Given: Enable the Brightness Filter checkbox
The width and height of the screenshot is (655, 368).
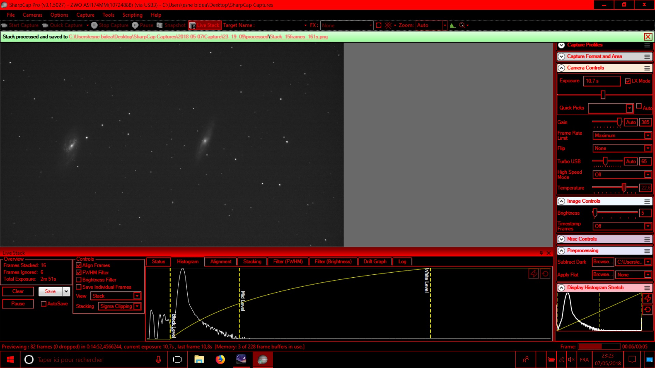Looking at the screenshot, I should coord(79,280).
